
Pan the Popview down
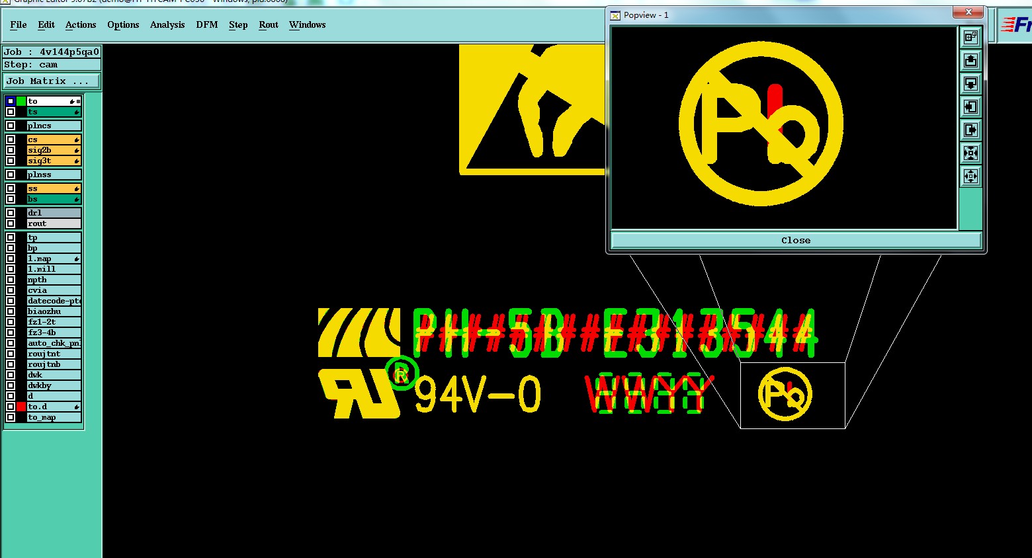click(x=970, y=84)
